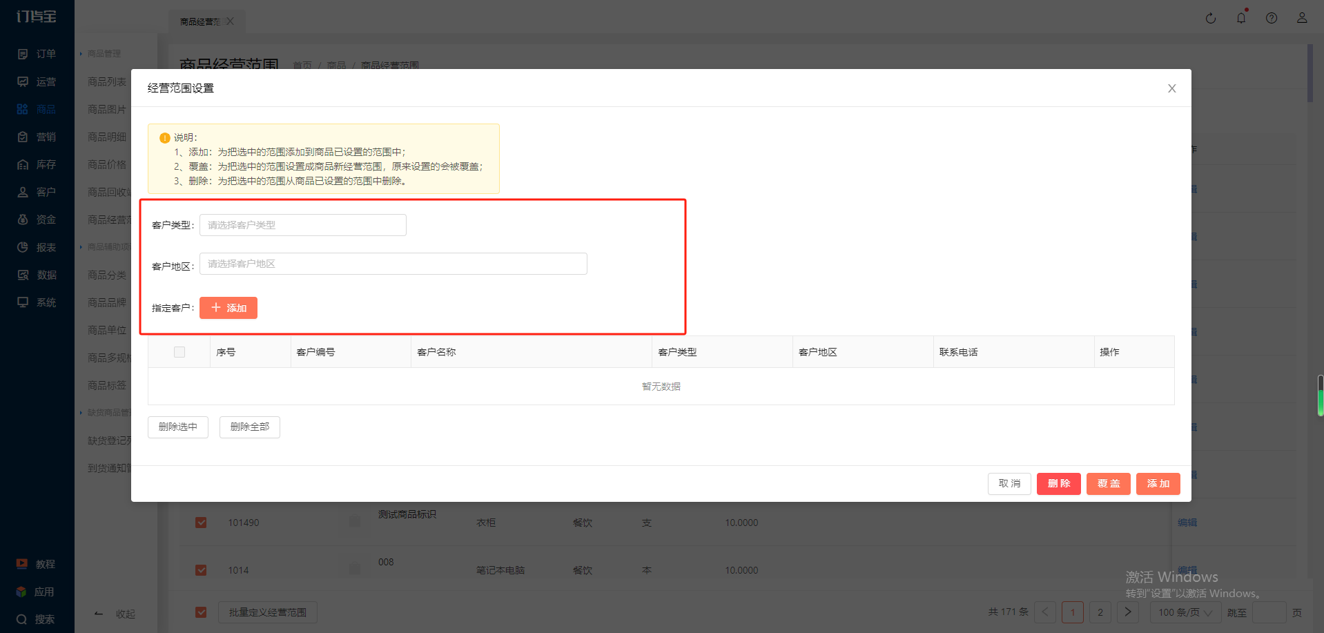Open the 库存 sidebar menu
Image resolution: width=1324 pixels, height=633 pixels.
[x=37, y=164]
